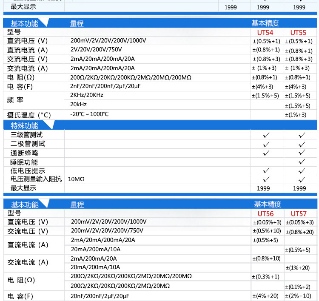
Task: Click the 低电压提示 row label
Action: (28, 171)
